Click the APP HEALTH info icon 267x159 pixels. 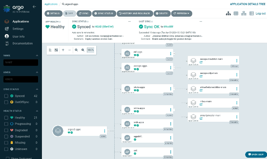[x=60, y=22]
